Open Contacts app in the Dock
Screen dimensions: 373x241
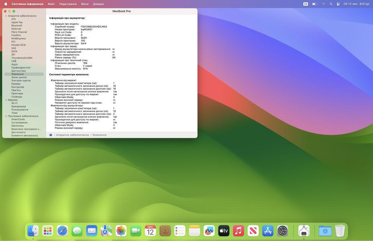coord(165,231)
